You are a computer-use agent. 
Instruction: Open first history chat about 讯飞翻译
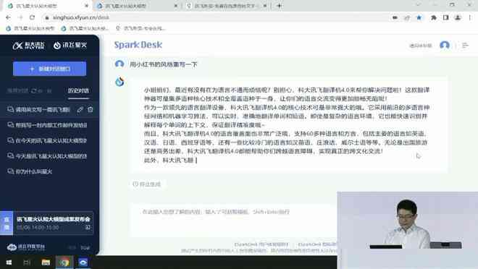pos(43,110)
